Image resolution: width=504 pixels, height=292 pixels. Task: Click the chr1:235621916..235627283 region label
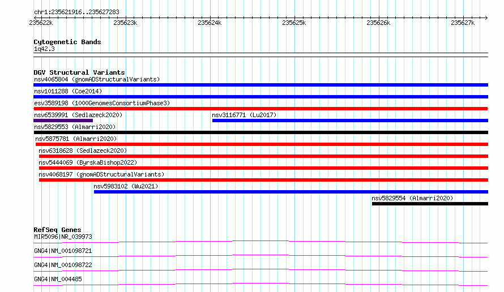(x=76, y=12)
